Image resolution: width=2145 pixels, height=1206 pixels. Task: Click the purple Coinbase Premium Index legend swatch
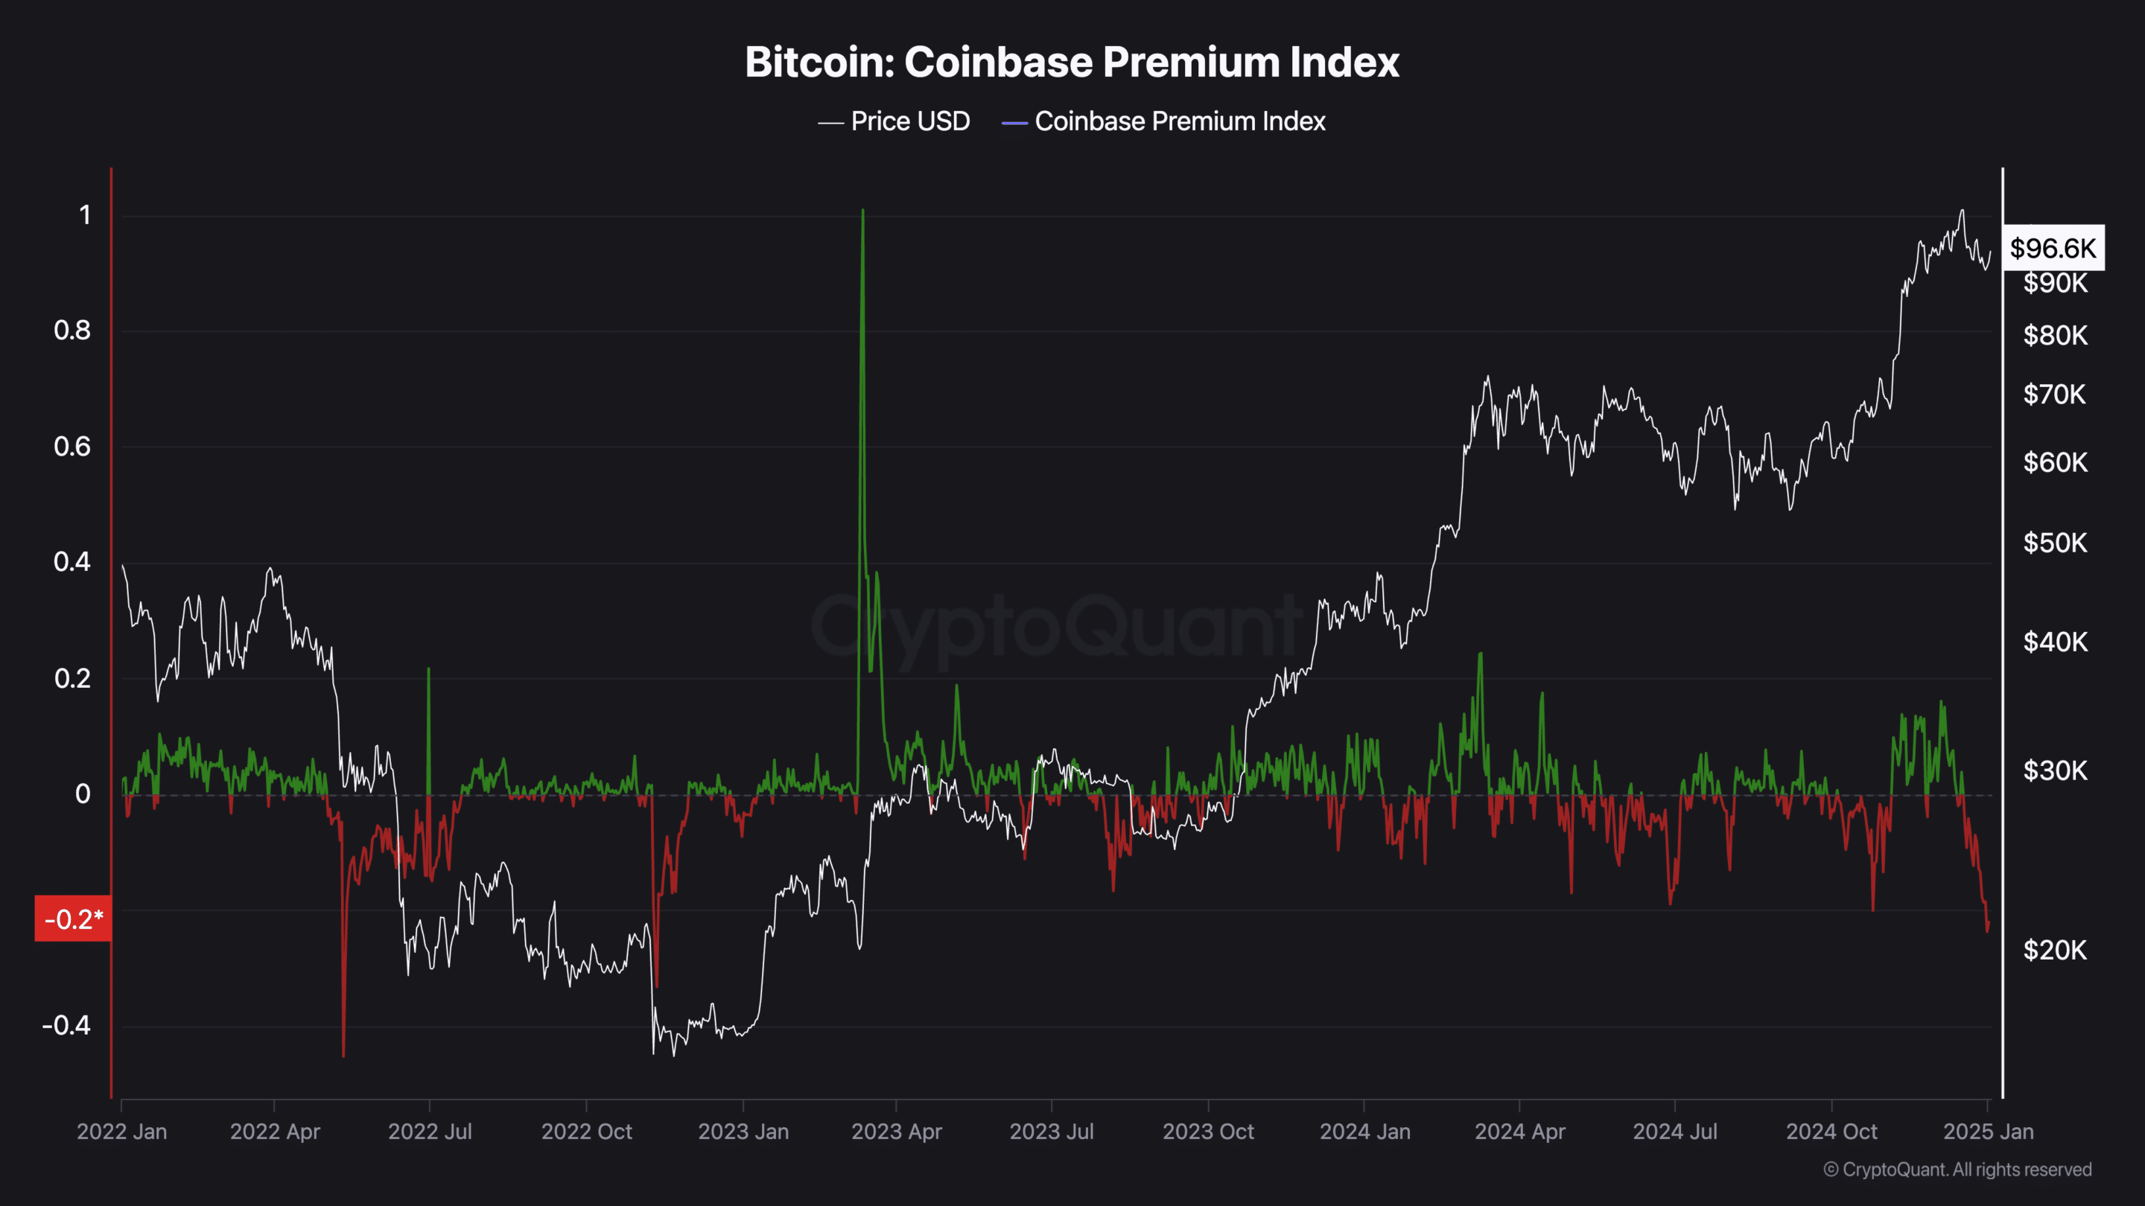point(1014,123)
